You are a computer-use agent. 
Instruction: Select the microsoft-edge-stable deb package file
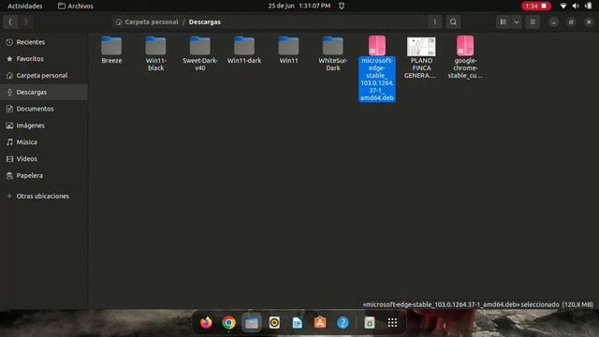click(x=377, y=68)
